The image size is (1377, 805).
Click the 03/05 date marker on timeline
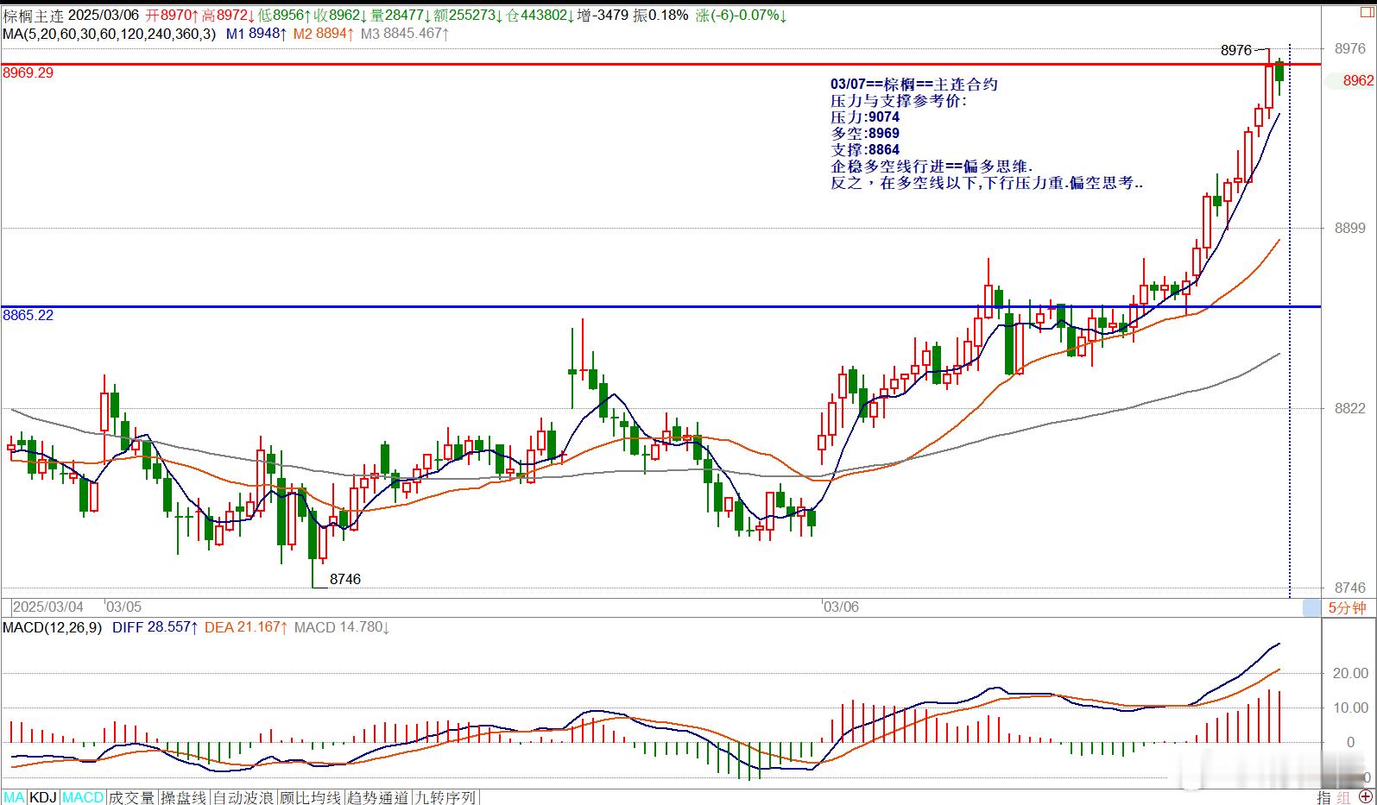tap(123, 607)
